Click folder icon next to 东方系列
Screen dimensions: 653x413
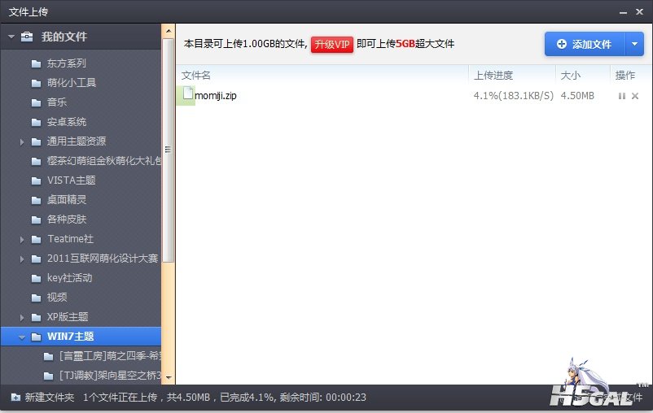point(36,63)
